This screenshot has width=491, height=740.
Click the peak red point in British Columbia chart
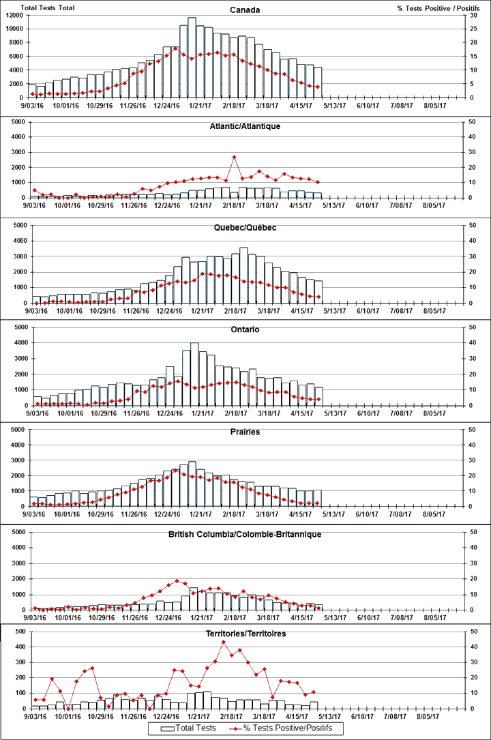pos(177,582)
